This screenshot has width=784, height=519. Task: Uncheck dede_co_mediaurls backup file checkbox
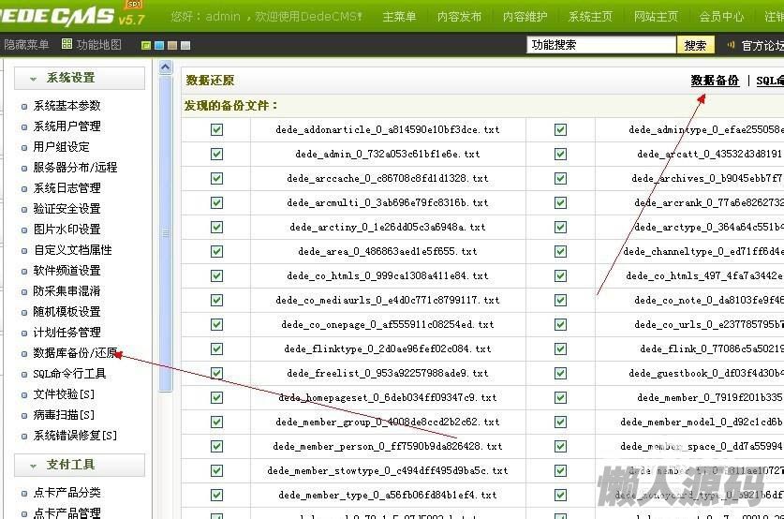click(x=216, y=300)
